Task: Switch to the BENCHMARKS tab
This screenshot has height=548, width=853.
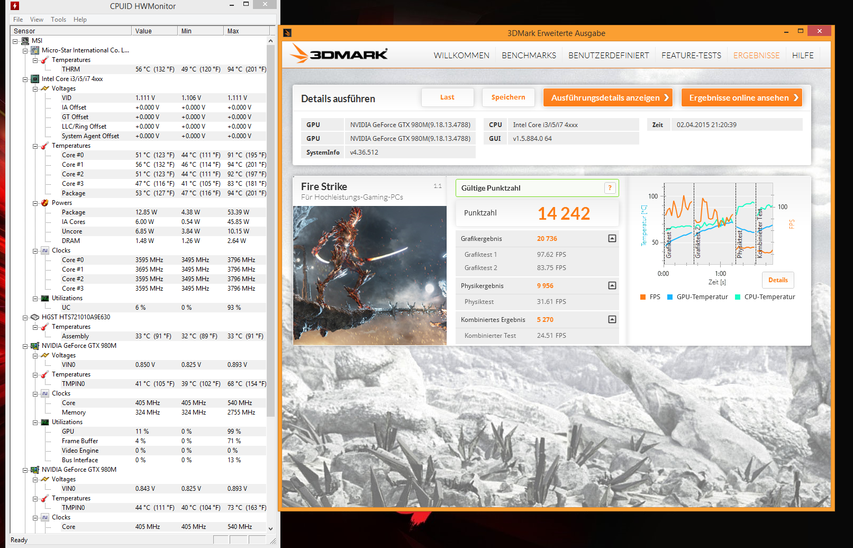Action: tap(529, 55)
